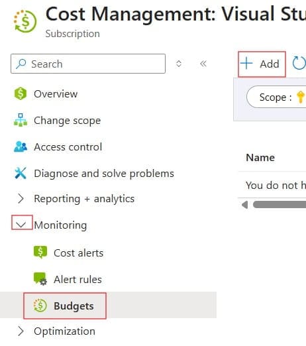The width and height of the screenshot is (306, 346).
Task: Click the Budgets circular dollar icon
Action: 40,306
